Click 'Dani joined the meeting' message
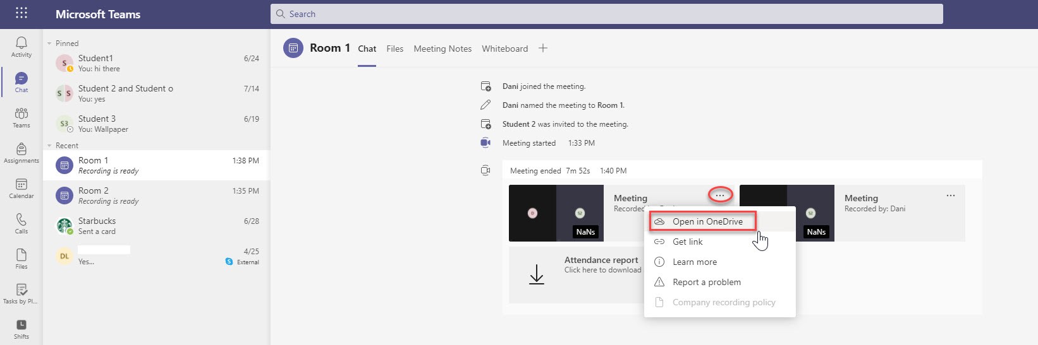The height and width of the screenshot is (345, 1038). pyautogui.click(x=544, y=86)
